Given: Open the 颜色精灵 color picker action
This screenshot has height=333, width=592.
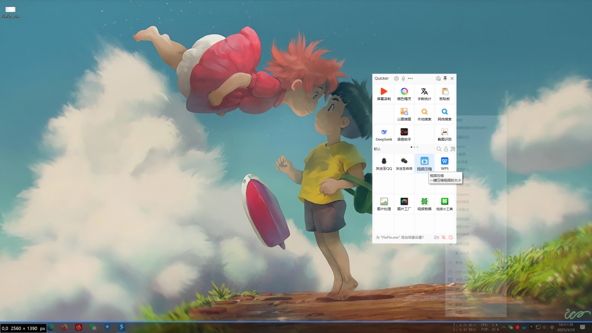Looking at the screenshot, I should [x=404, y=94].
